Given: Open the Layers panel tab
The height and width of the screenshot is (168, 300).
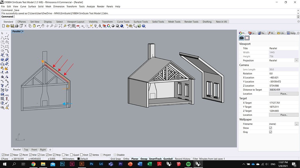Looking at the screenshot, I should tap(252, 33).
